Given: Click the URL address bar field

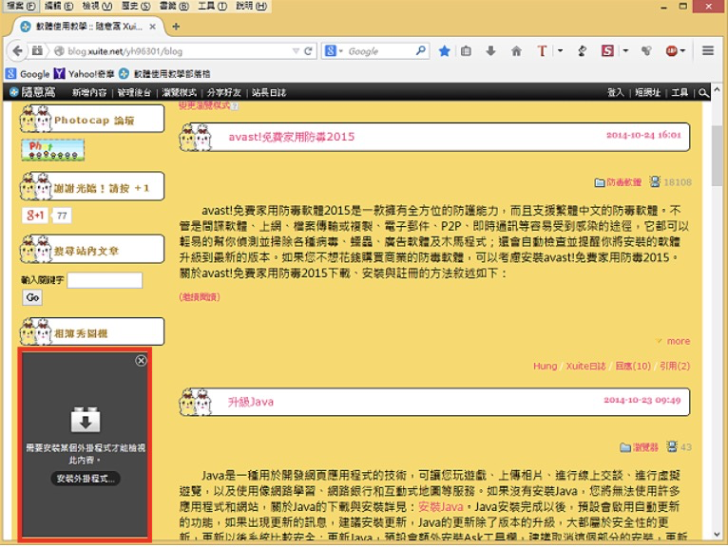Looking at the screenshot, I should pos(178,51).
